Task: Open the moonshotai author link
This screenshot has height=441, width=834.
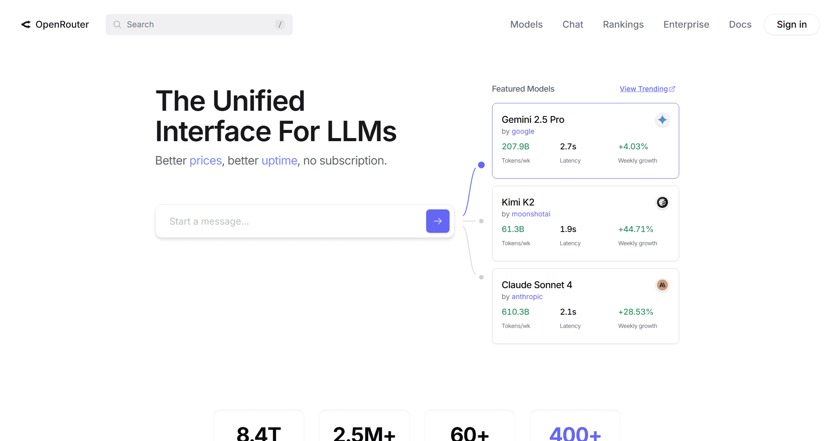Action: tap(531, 214)
